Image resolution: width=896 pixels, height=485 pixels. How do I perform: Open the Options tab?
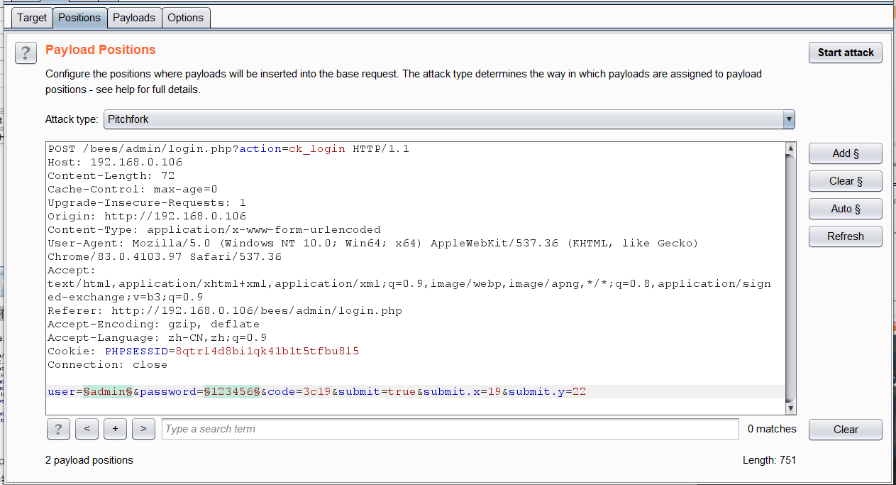[186, 18]
